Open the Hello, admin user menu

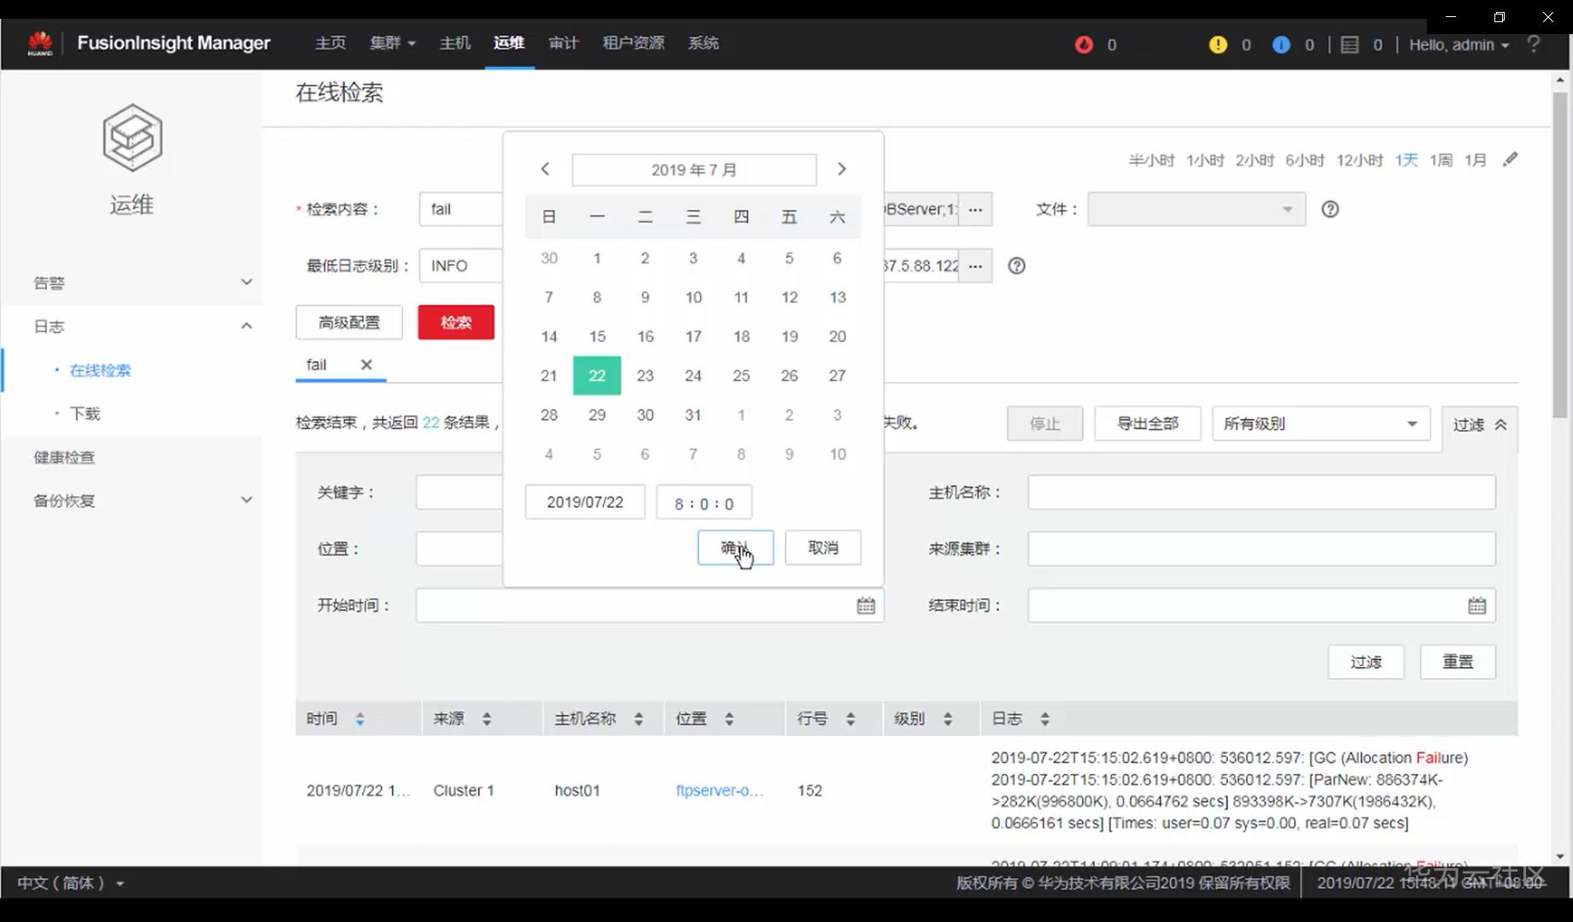coord(1459,44)
